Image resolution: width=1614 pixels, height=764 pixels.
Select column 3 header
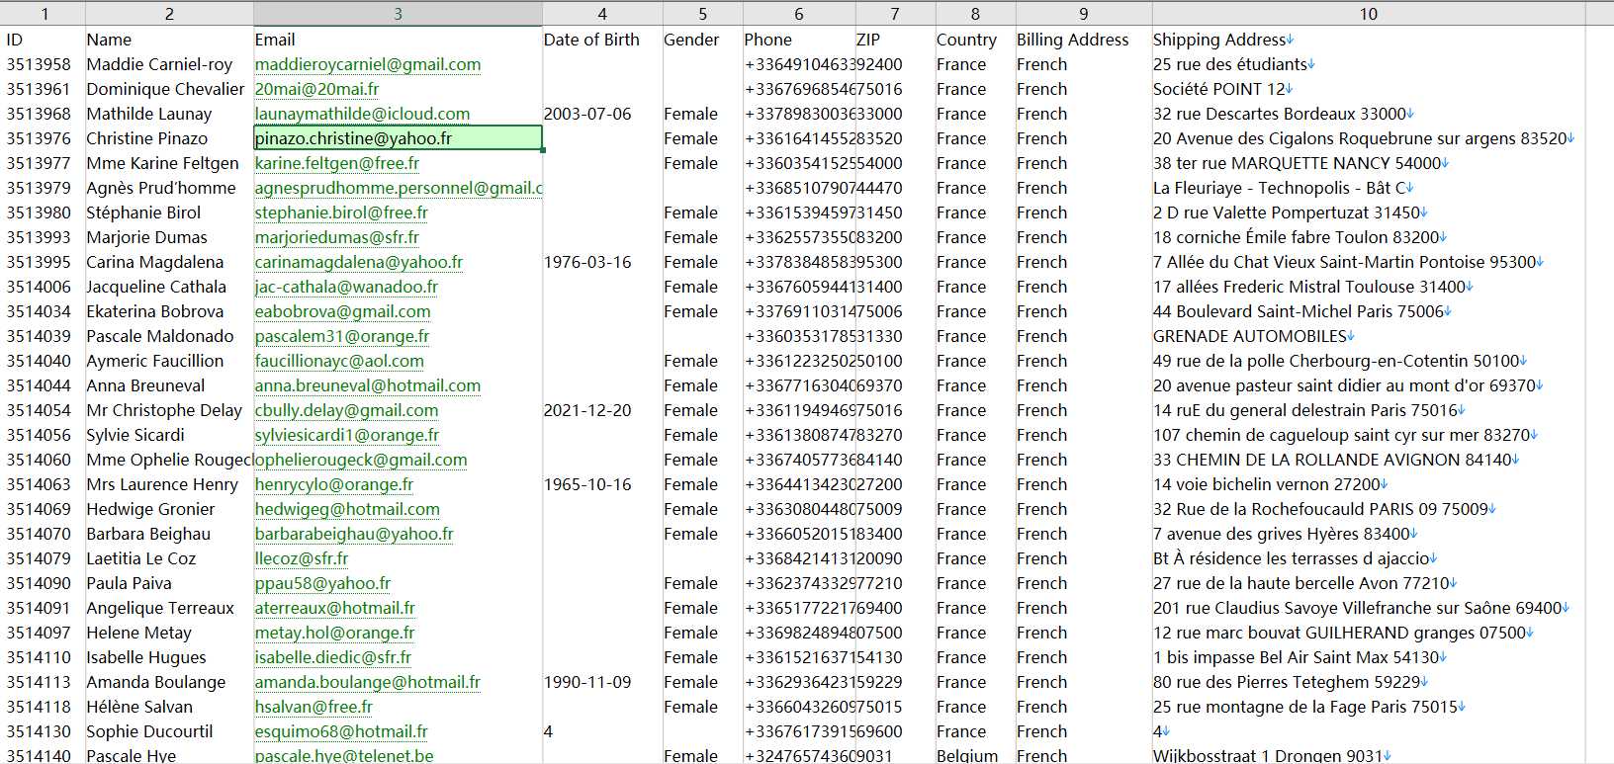[398, 14]
